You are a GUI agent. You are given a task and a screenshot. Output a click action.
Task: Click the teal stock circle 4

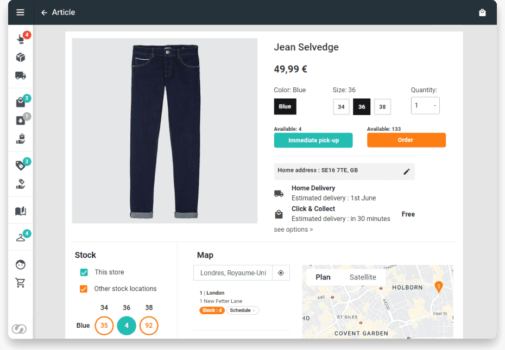click(x=127, y=326)
